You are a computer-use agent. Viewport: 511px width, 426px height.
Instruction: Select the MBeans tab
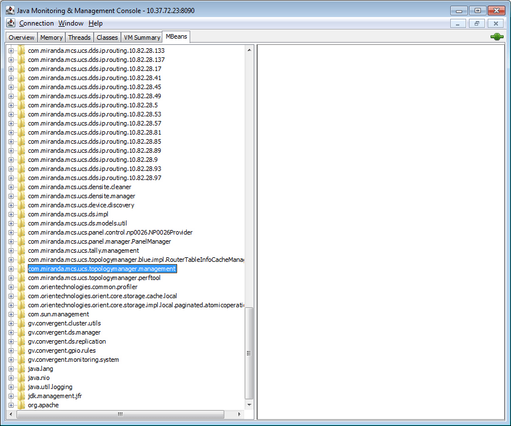pos(177,36)
